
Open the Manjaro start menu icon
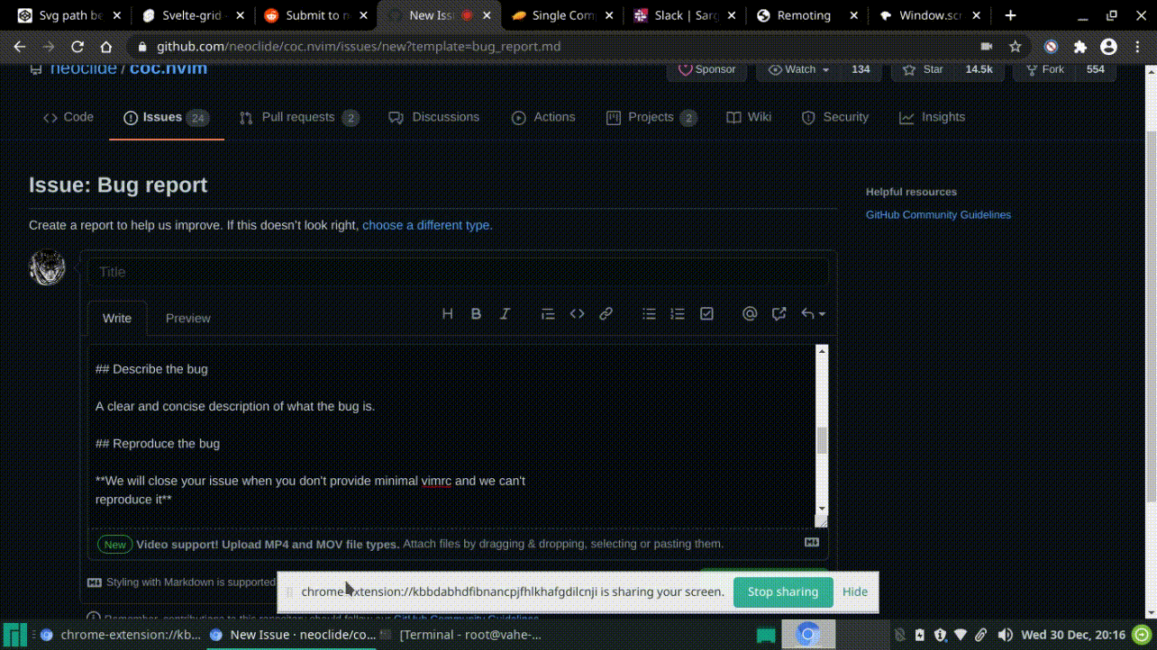pyautogui.click(x=14, y=635)
